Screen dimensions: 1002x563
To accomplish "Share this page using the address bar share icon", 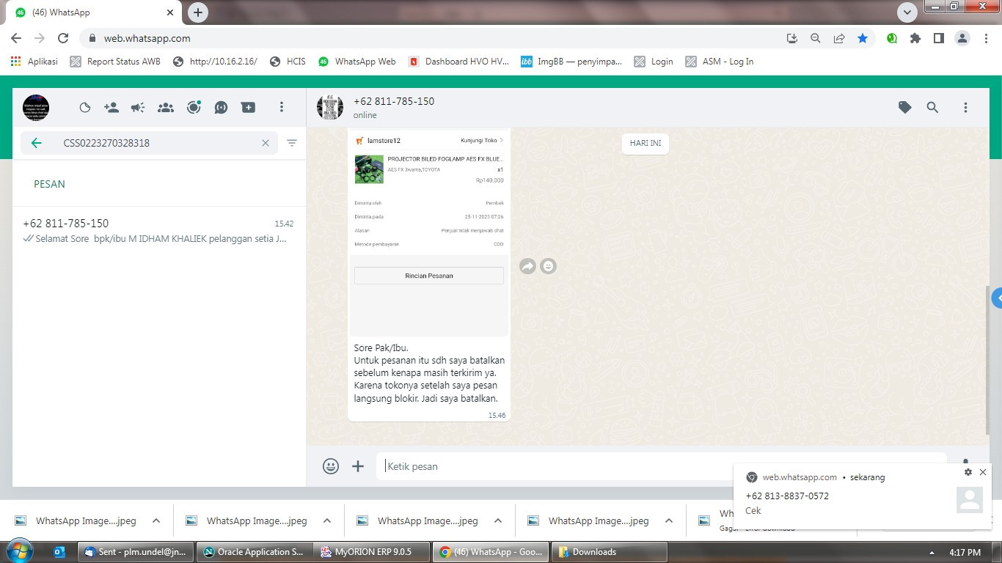I will [838, 38].
